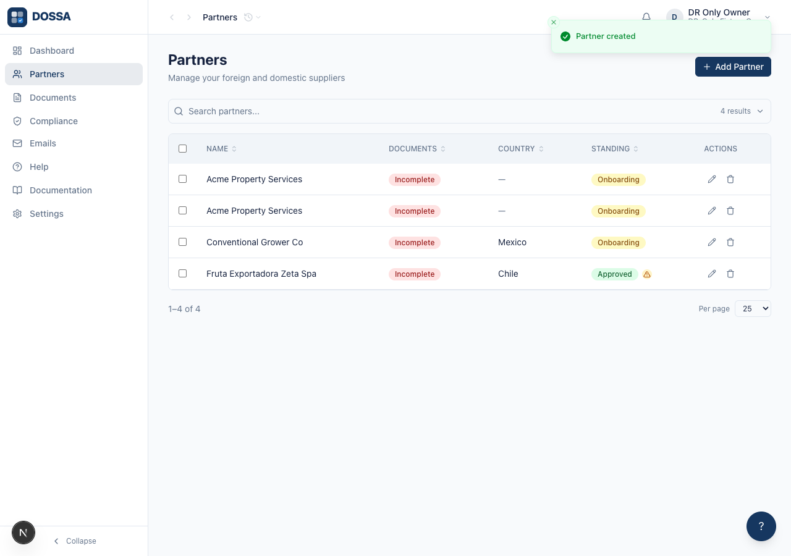Sort by the NAME column

click(x=221, y=149)
